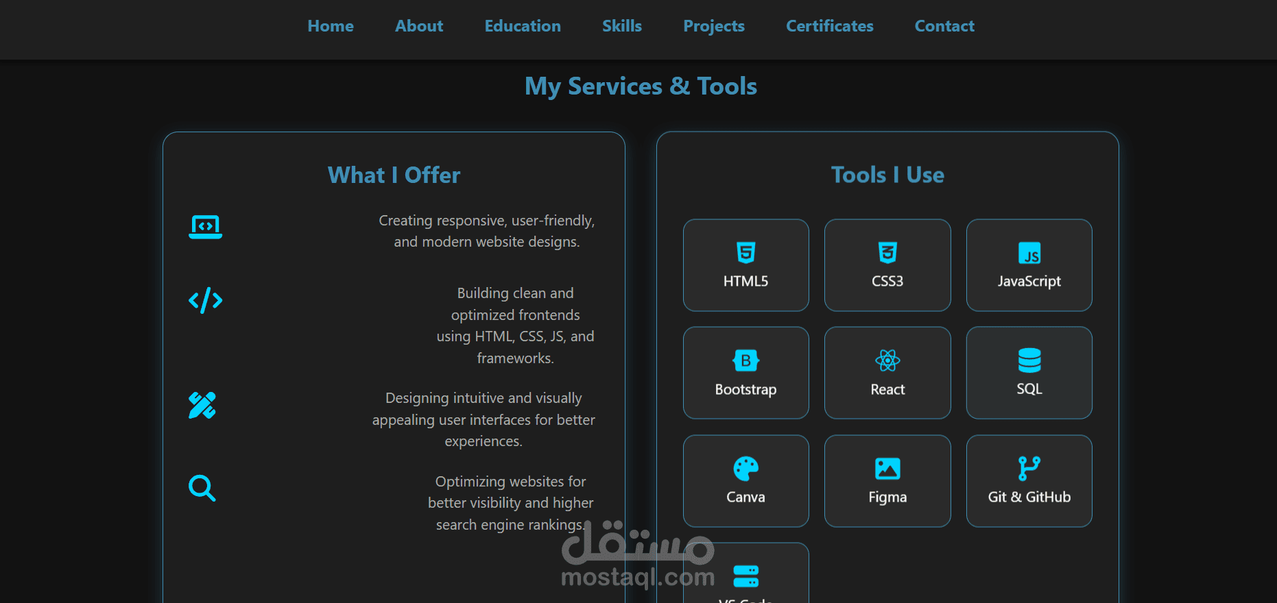Click the 'Building clean and optimized frontends' text
This screenshot has height=603, width=1277.
tap(516, 325)
